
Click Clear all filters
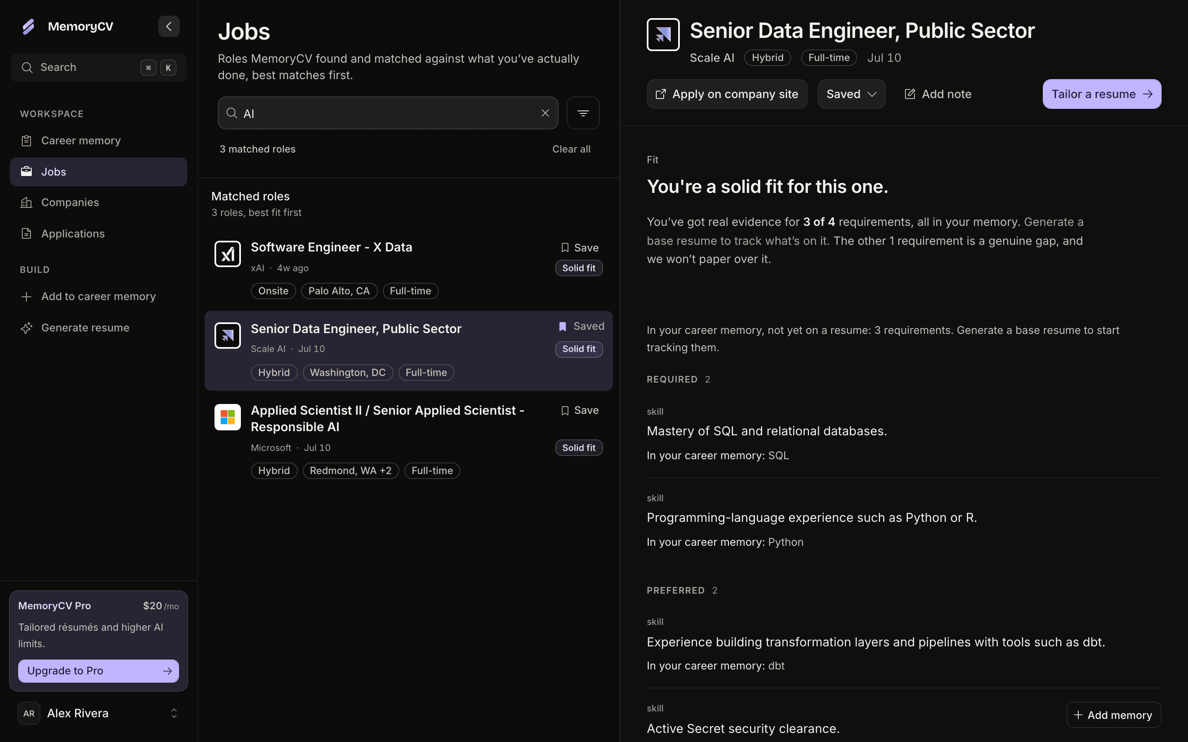pyautogui.click(x=571, y=149)
